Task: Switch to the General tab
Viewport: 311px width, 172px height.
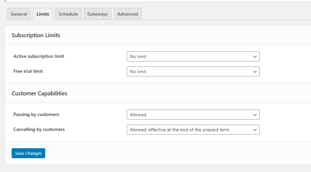Action: (19, 14)
